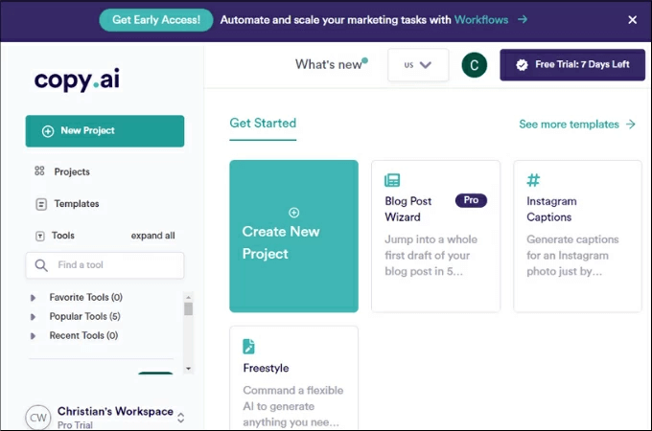Expand the Favorite Tools group
This screenshot has height=431, width=652.
coord(34,298)
